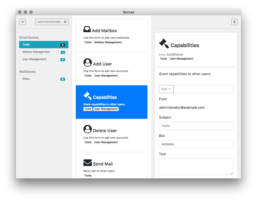Click User Management tag on Add User card

point(106,76)
